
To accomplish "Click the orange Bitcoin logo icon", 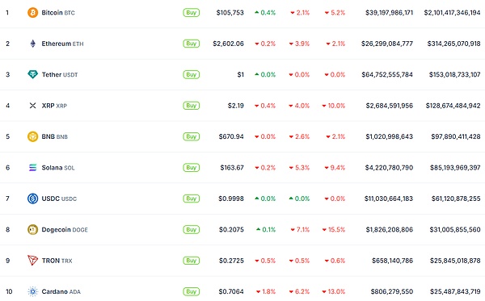I will click(x=33, y=13).
